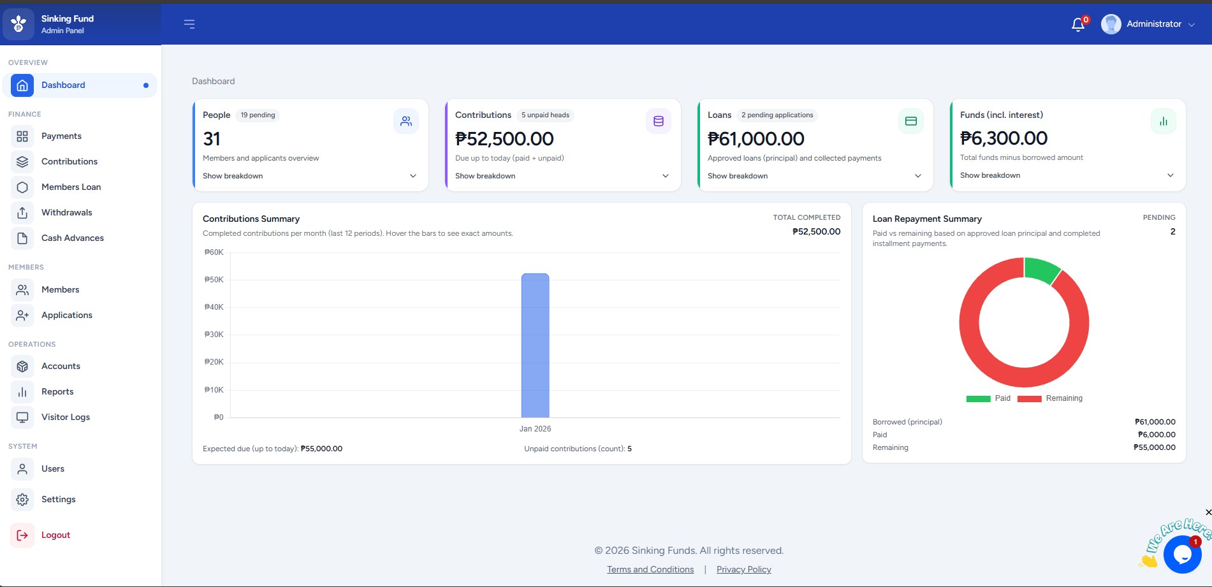This screenshot has width=1212, height=587.
Task: Toggle the Remaining legend in donut chart
Action: [1050, 398]
